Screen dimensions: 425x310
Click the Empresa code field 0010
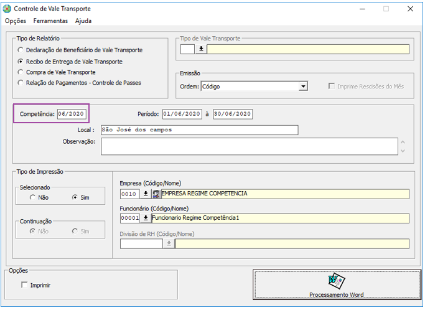(x=130, y=194)
